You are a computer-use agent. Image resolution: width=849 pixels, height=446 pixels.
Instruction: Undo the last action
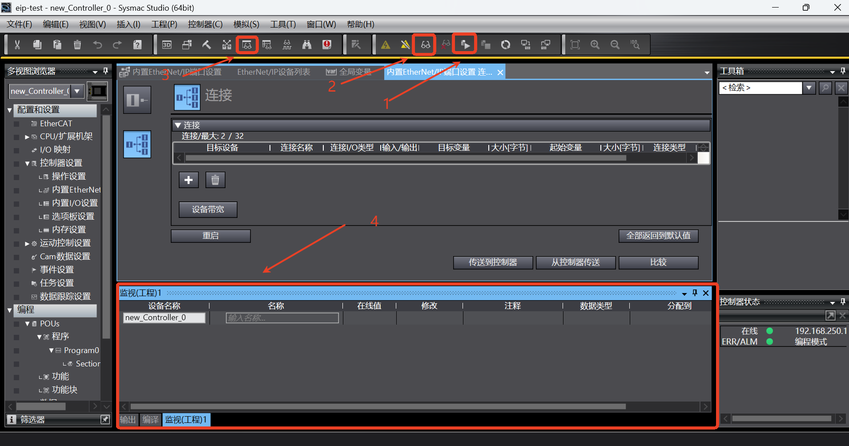pos(97,44)
